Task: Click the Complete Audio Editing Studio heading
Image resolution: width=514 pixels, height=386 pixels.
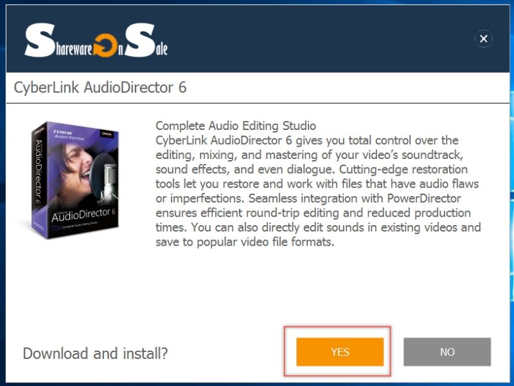Action: tap(236, 125)
